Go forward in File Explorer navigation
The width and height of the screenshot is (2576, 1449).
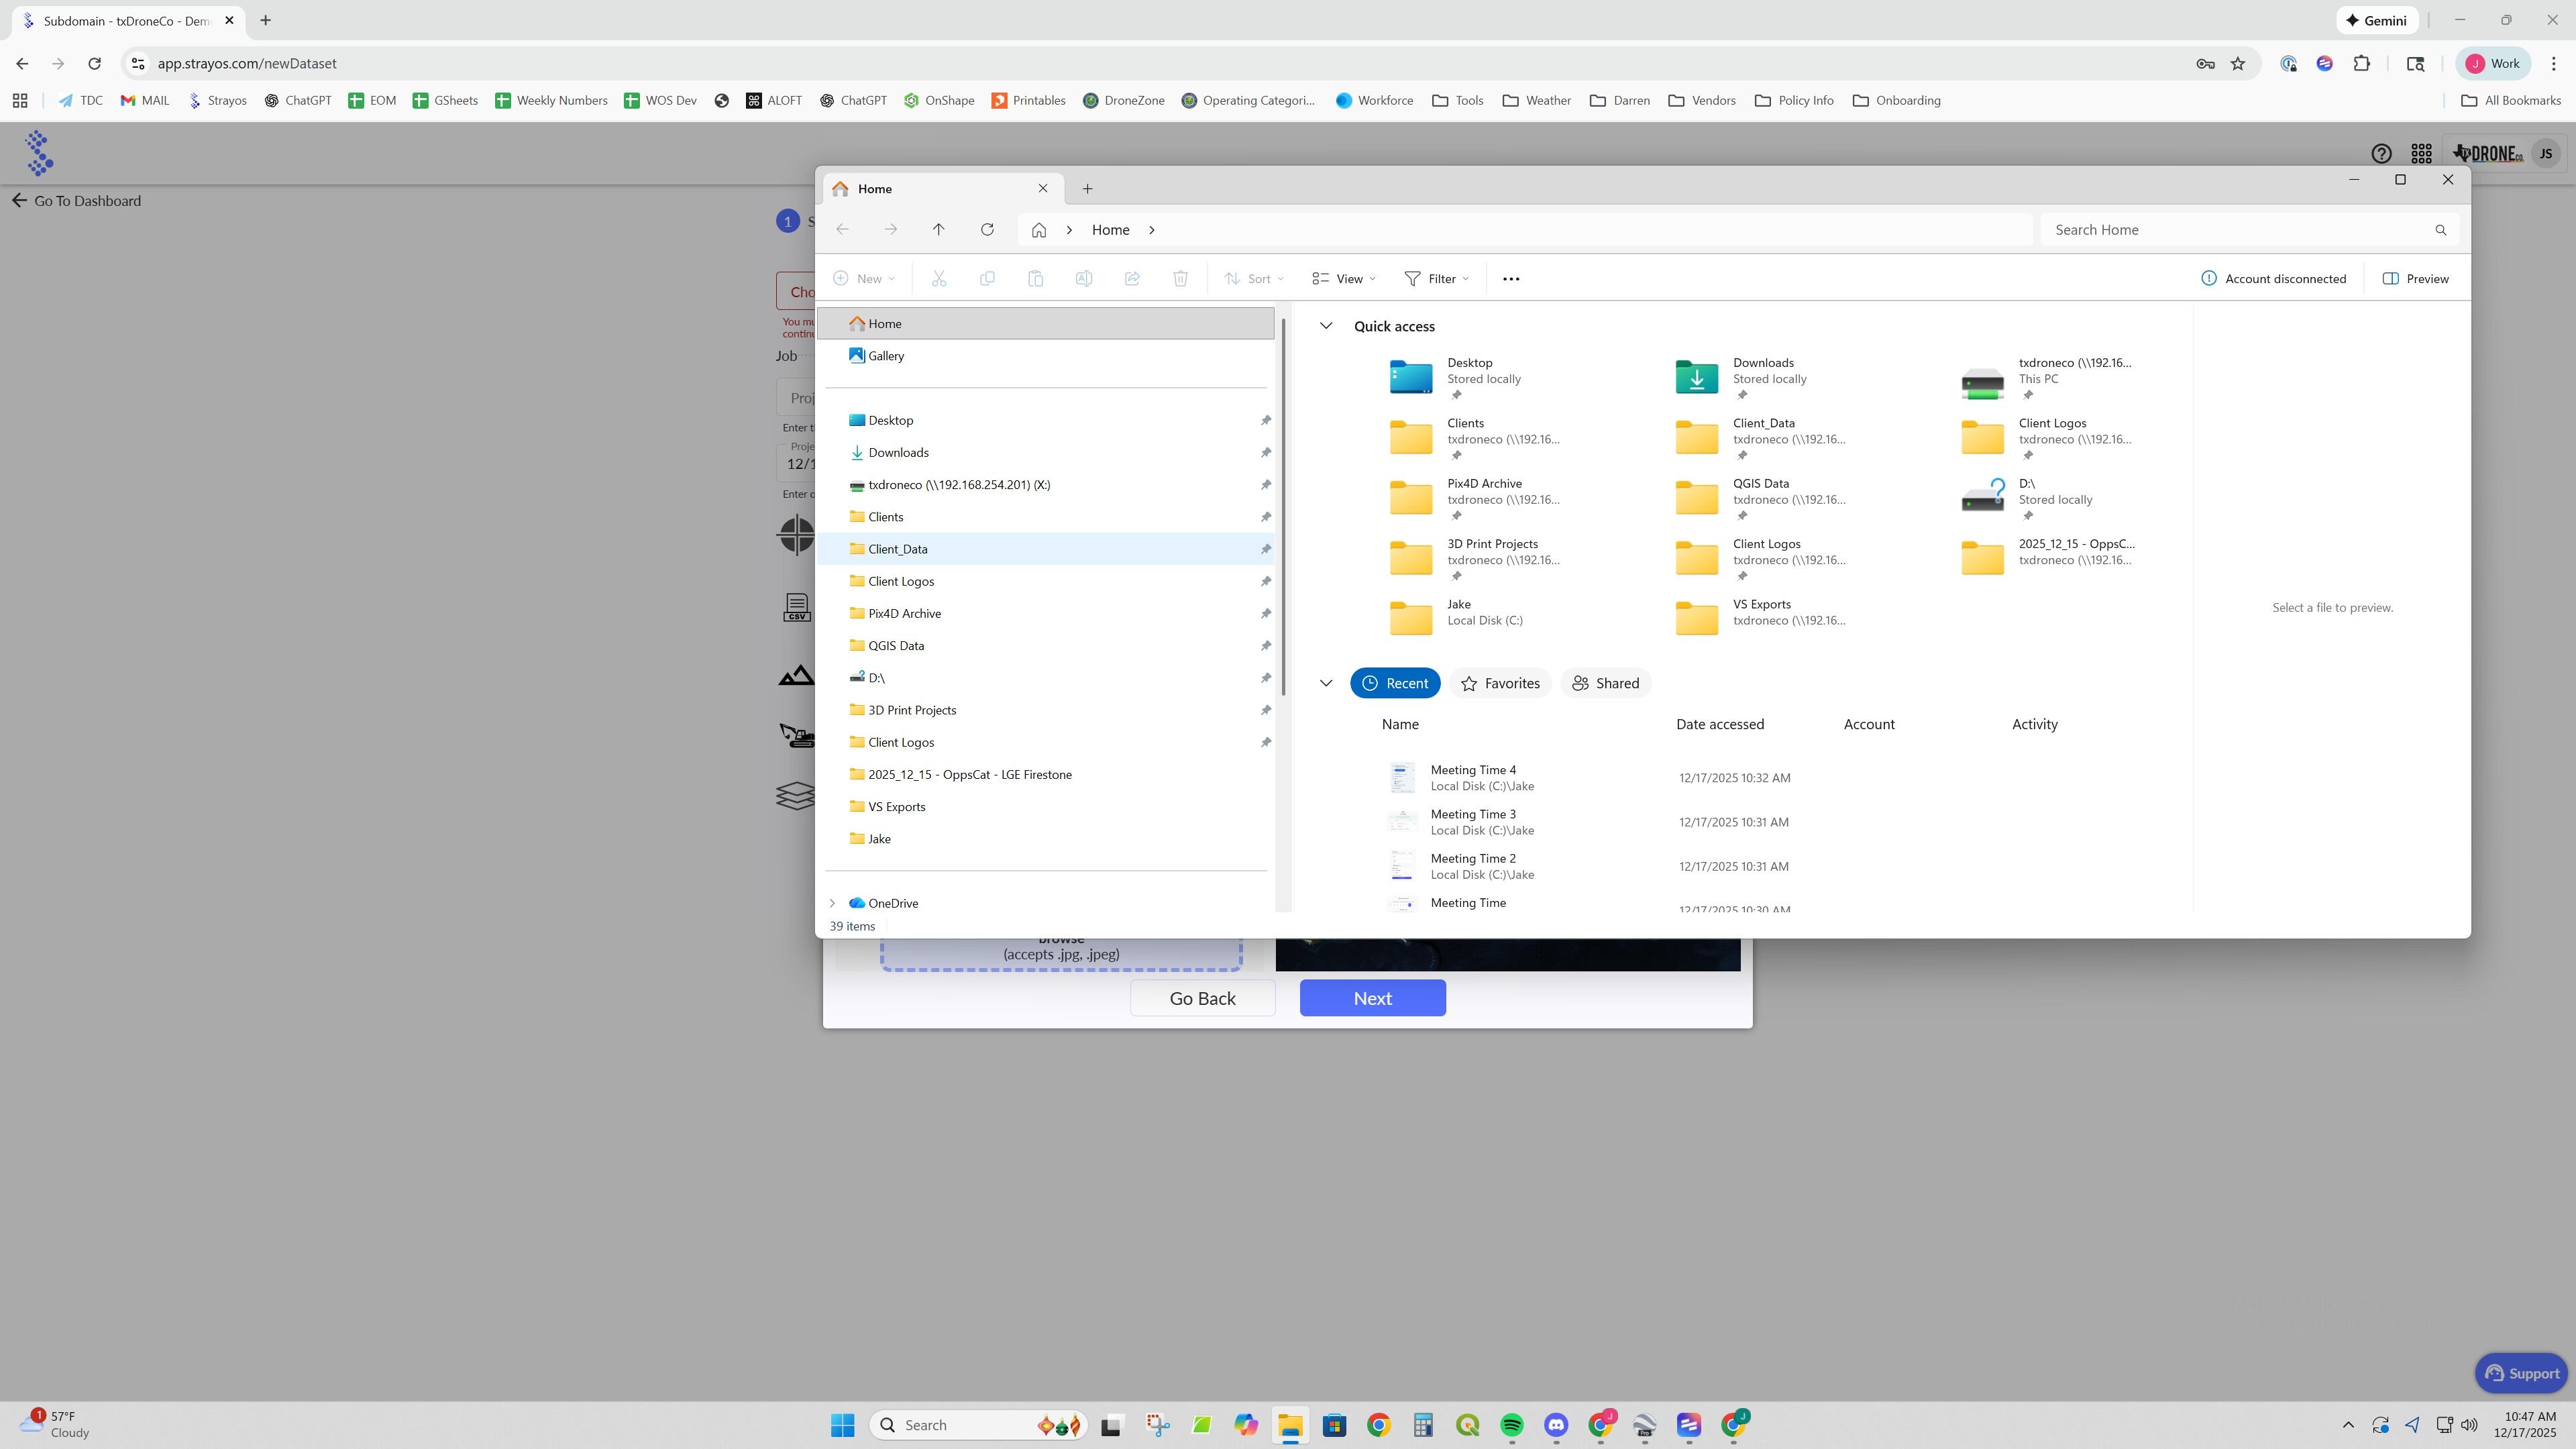click(x=890, y=230)
